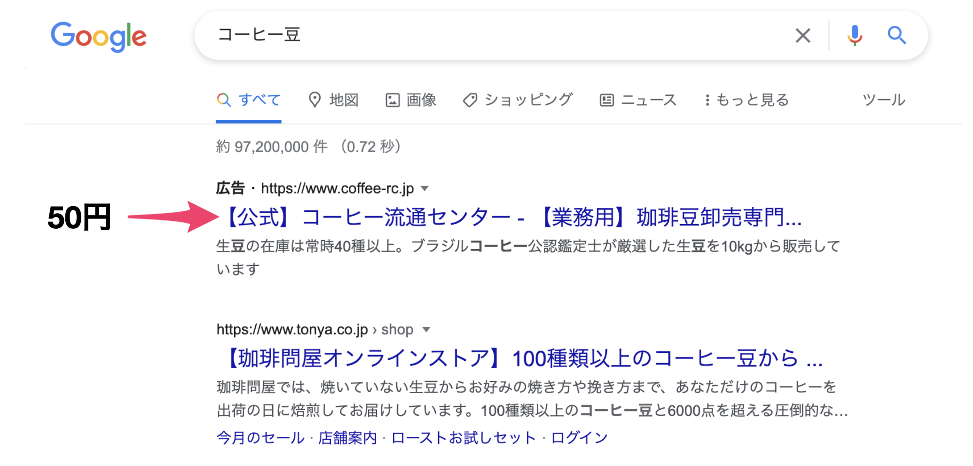
Task: Click the picture icon beside 画像
Action: [392, 100]
